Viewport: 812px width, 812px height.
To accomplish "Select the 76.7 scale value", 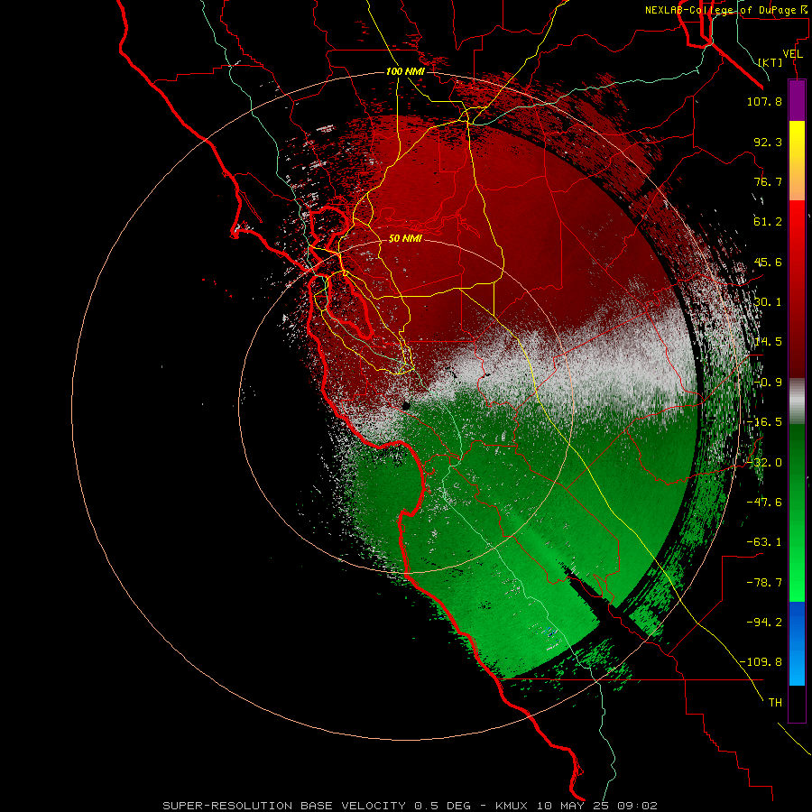I will [x=768, y=181].
